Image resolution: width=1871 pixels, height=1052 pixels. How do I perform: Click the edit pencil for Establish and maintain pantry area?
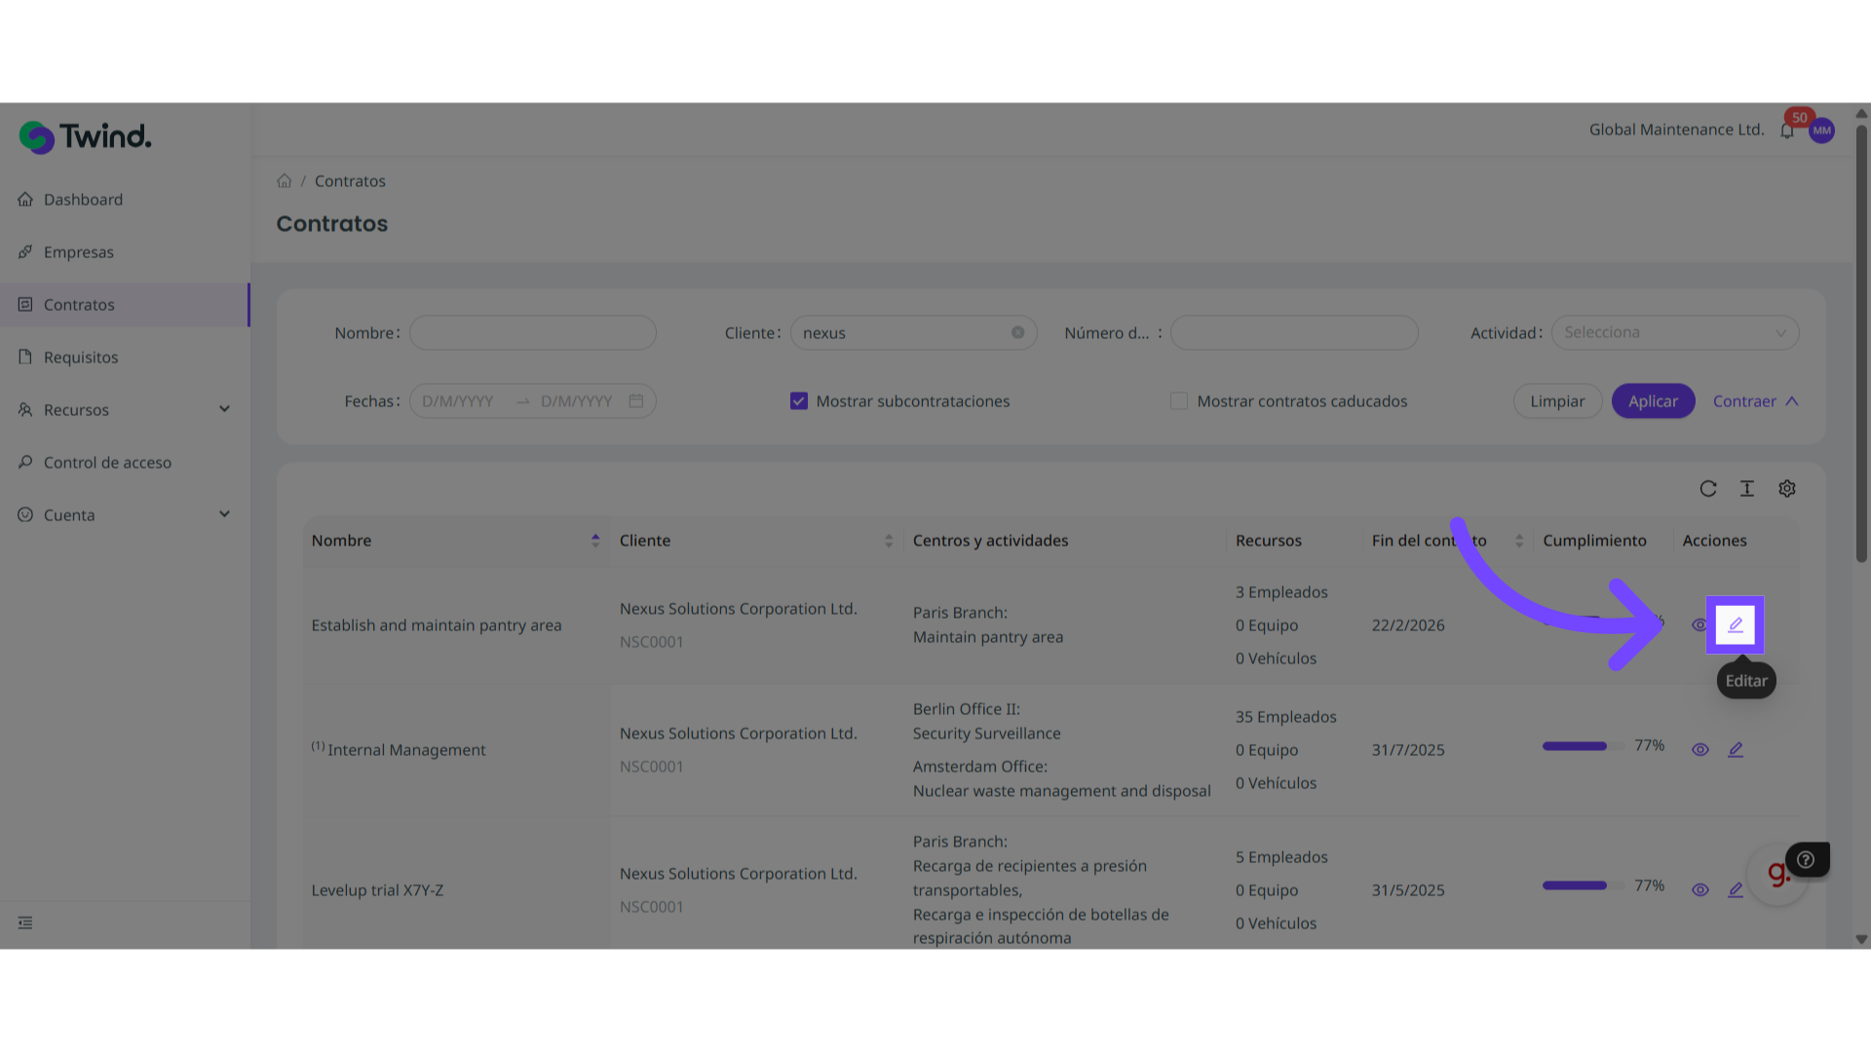tap(1735, 624)
